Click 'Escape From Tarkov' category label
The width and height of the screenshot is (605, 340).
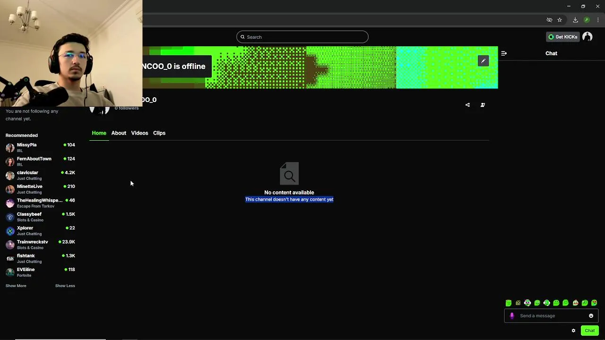(35, 206)
